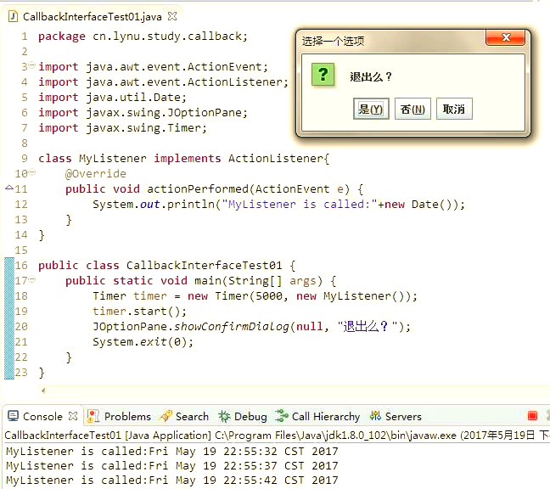Close the CallbackInterfaceTest01.java tab
This screenshot has width=550, height=489.
172,16
